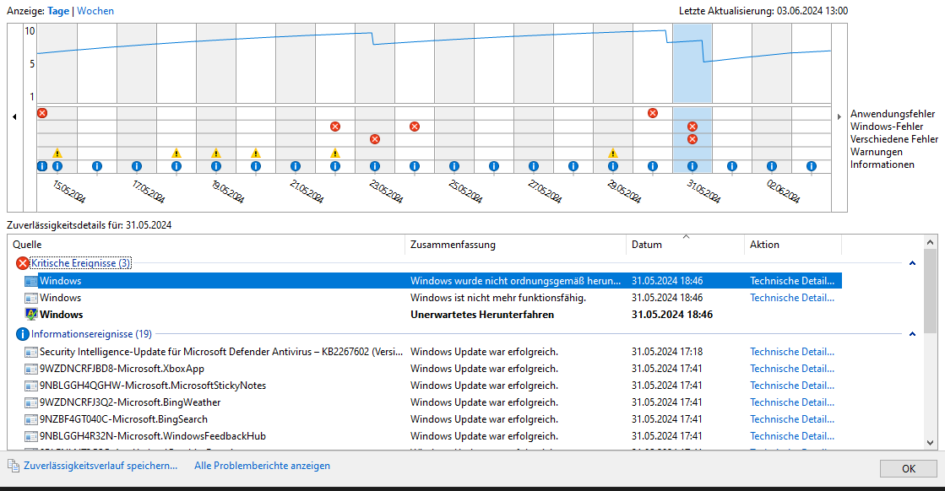Click the warning triangle near 28.05.2024

point(614,154)
